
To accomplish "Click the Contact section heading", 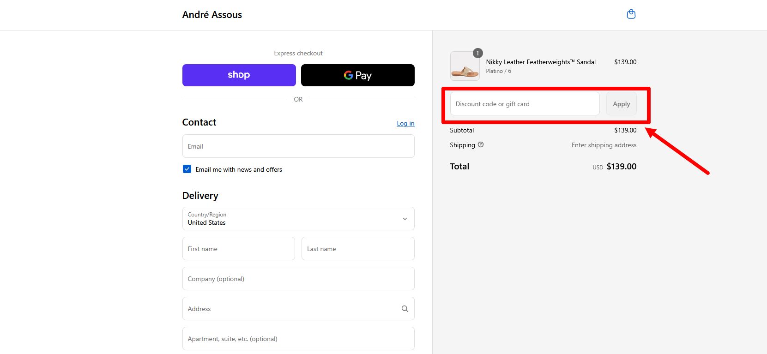I will pyautogui.click(x=199, y=122).
